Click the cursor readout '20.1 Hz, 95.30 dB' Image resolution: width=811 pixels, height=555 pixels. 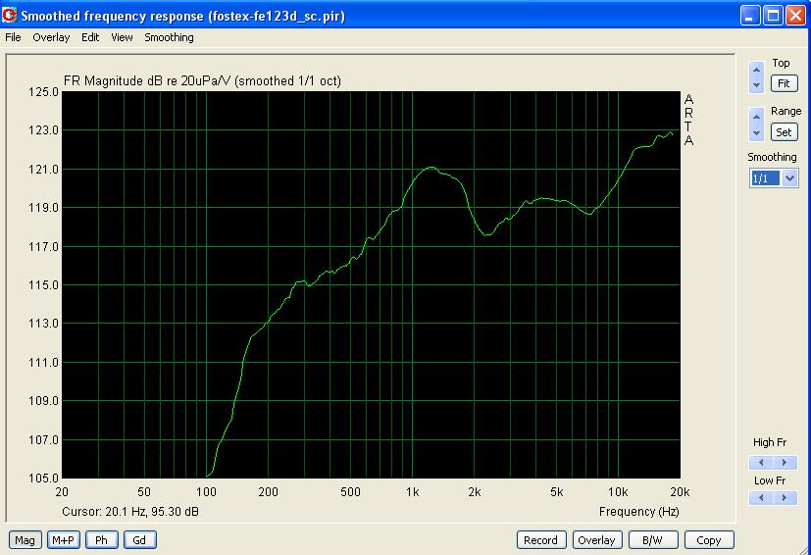point(152,512)
